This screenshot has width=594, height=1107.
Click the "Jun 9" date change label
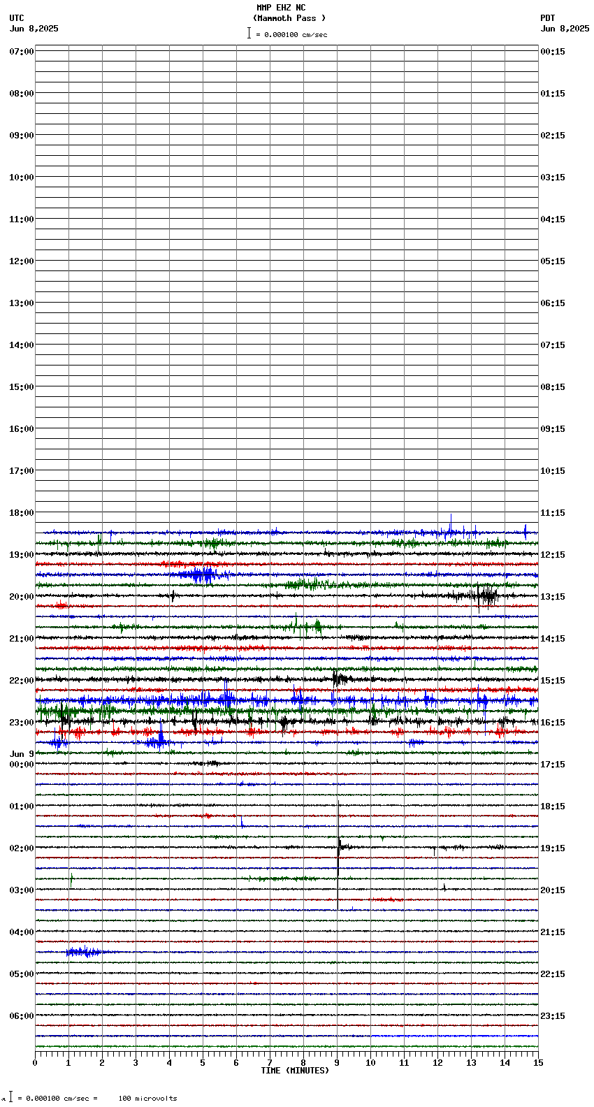[22, 754]
